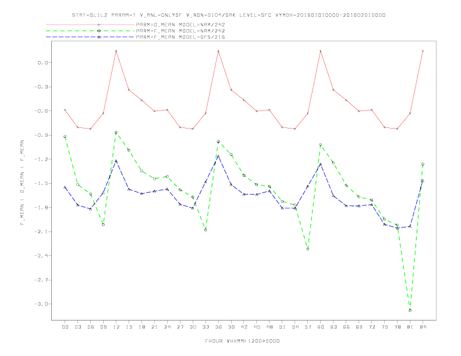
Task: Click x-axis tick label 33
Action: [x=205, y=327]
